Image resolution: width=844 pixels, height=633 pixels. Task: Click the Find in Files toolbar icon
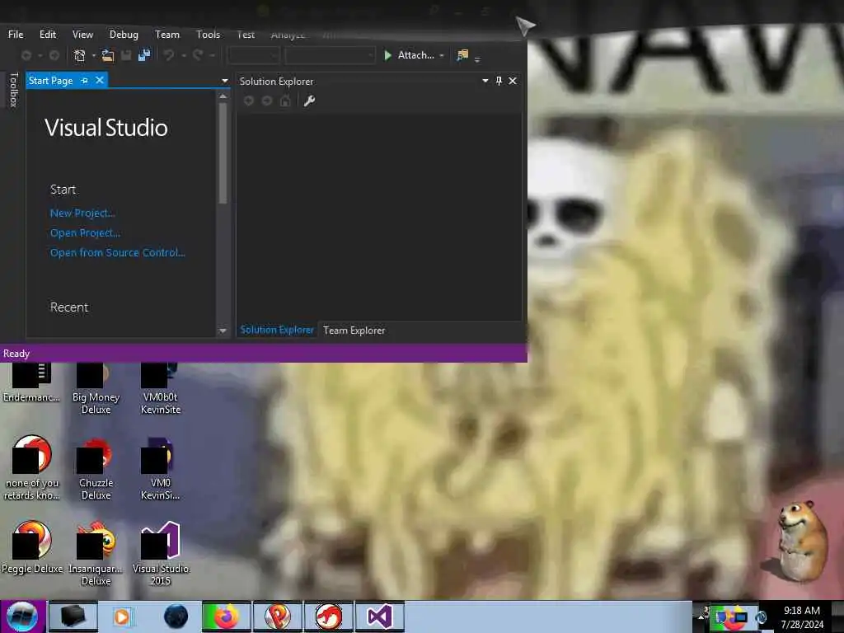(x=462, y=55)
